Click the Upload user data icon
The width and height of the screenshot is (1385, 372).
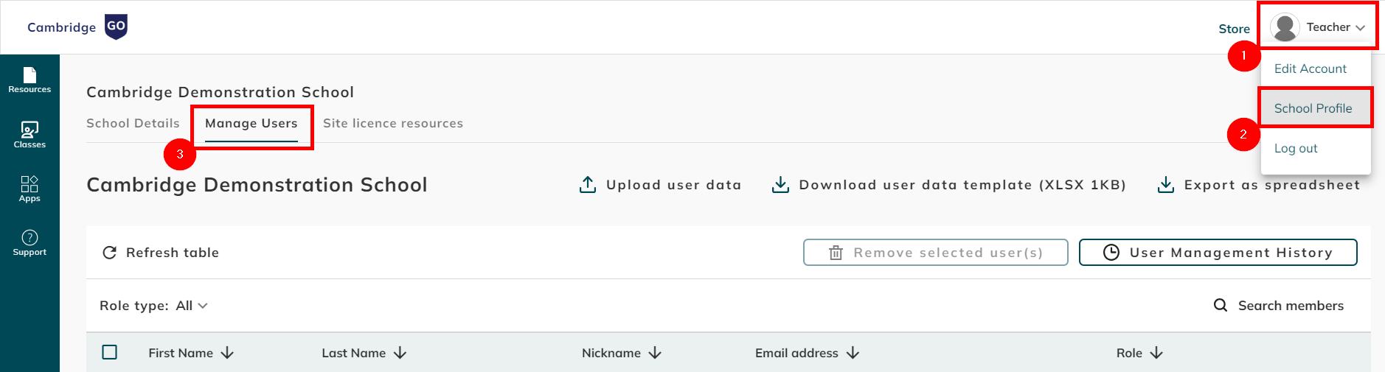(588, 184)
